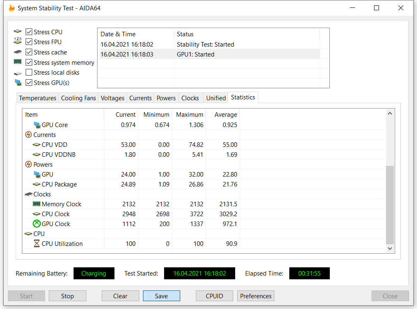417x309 pixels.
Task: Click the CPU chip icon beside Stress CPU
Action: (x=17, y=31)
